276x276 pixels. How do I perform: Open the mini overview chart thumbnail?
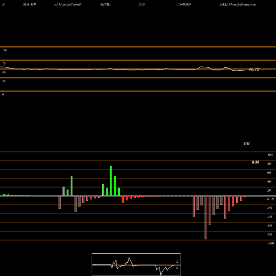click(x=136, y=264)
